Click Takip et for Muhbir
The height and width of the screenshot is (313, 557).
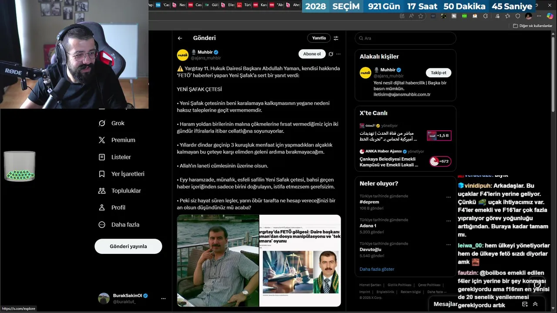tap(439, 73)
